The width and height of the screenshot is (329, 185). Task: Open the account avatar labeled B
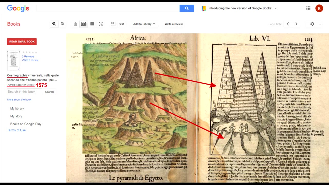[319, 8]
